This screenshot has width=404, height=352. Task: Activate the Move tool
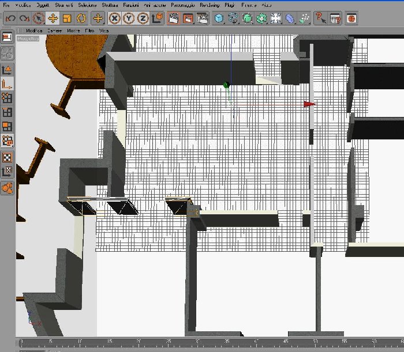click(53, 18)
